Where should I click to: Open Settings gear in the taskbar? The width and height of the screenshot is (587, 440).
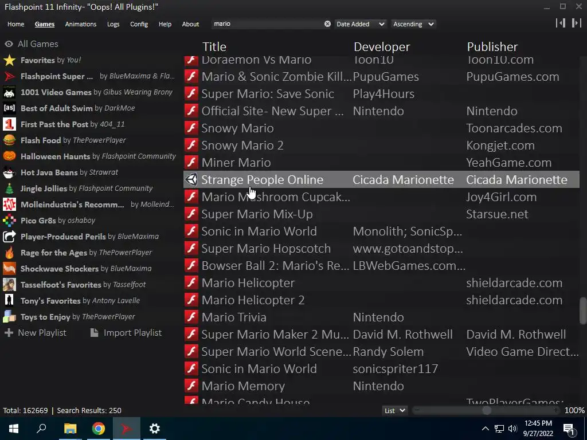coord(154,429)
